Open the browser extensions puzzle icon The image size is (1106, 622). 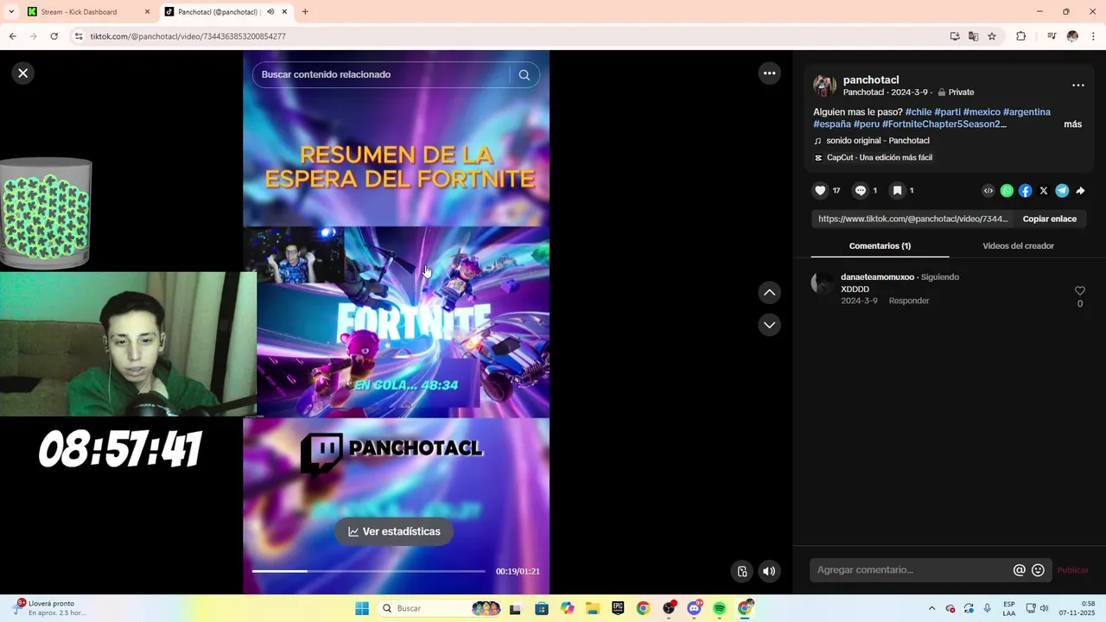coord(1021,36)
